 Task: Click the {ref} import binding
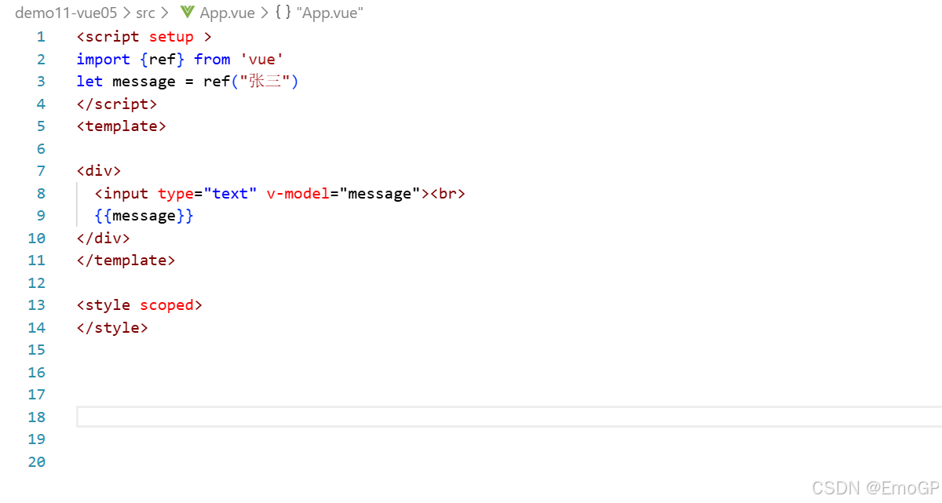click(162, 59)
